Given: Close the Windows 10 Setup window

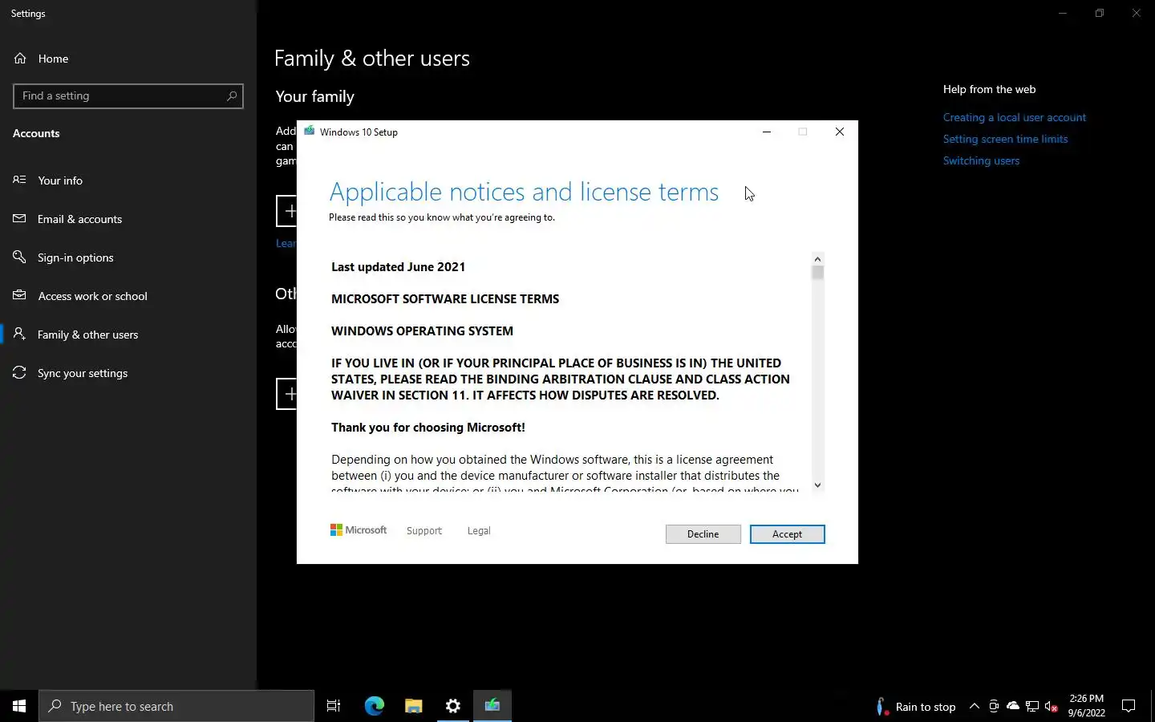Looking at the screenshot, I should point(840,132).
